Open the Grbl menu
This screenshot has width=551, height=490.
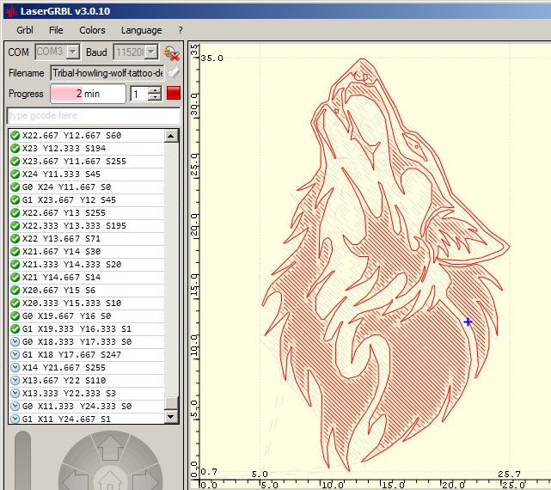tap(25, 30)
